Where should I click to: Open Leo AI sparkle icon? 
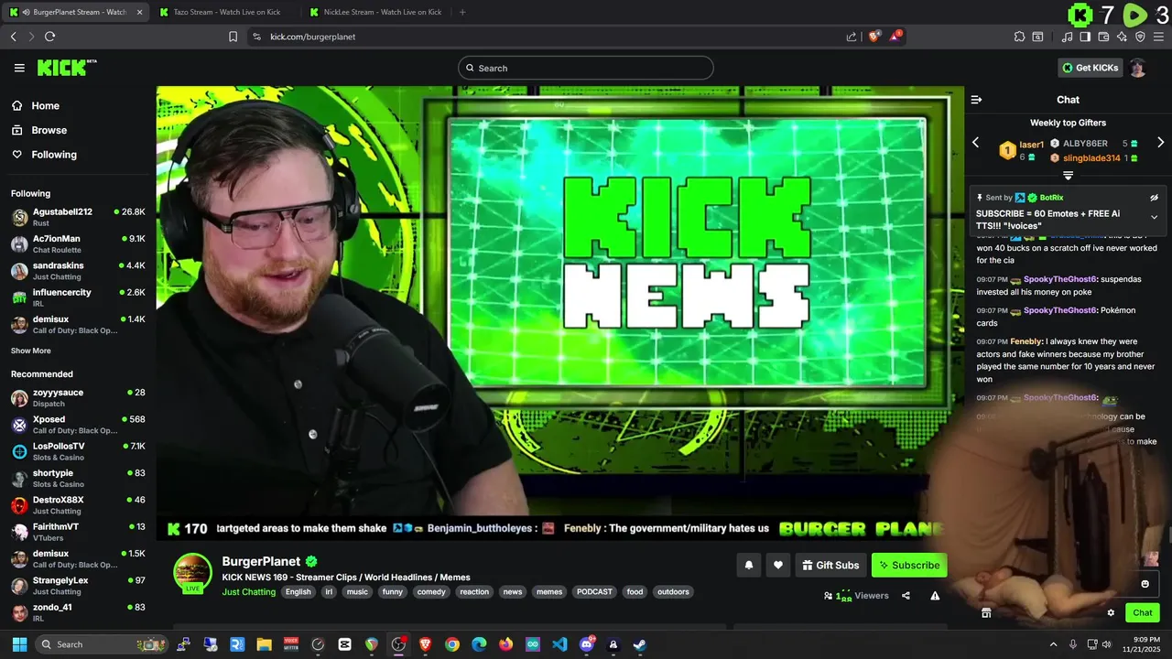(x=1122, y=37)
